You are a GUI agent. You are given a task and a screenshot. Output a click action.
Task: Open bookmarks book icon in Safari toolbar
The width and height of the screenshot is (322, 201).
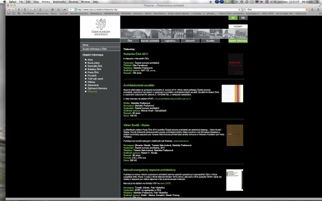[x=58, y=9]
